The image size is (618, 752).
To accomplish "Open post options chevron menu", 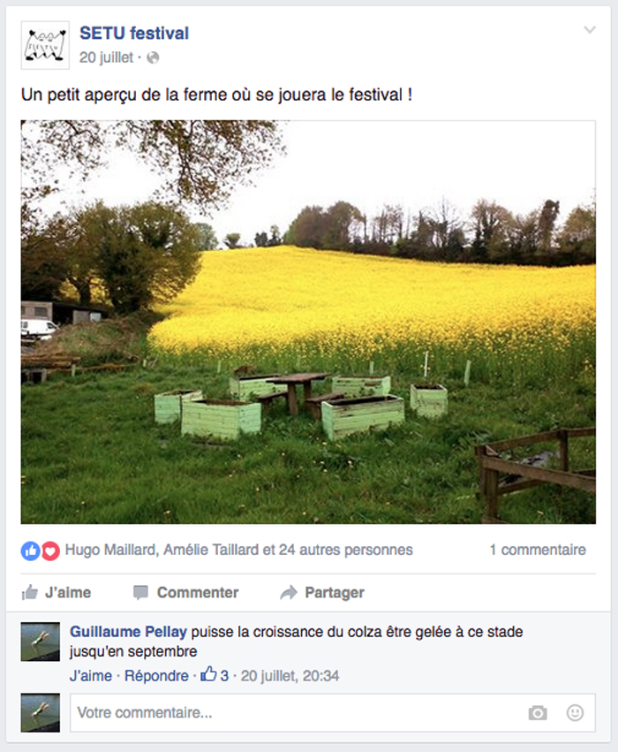I will pyautogui.click(x=590, y=30).
